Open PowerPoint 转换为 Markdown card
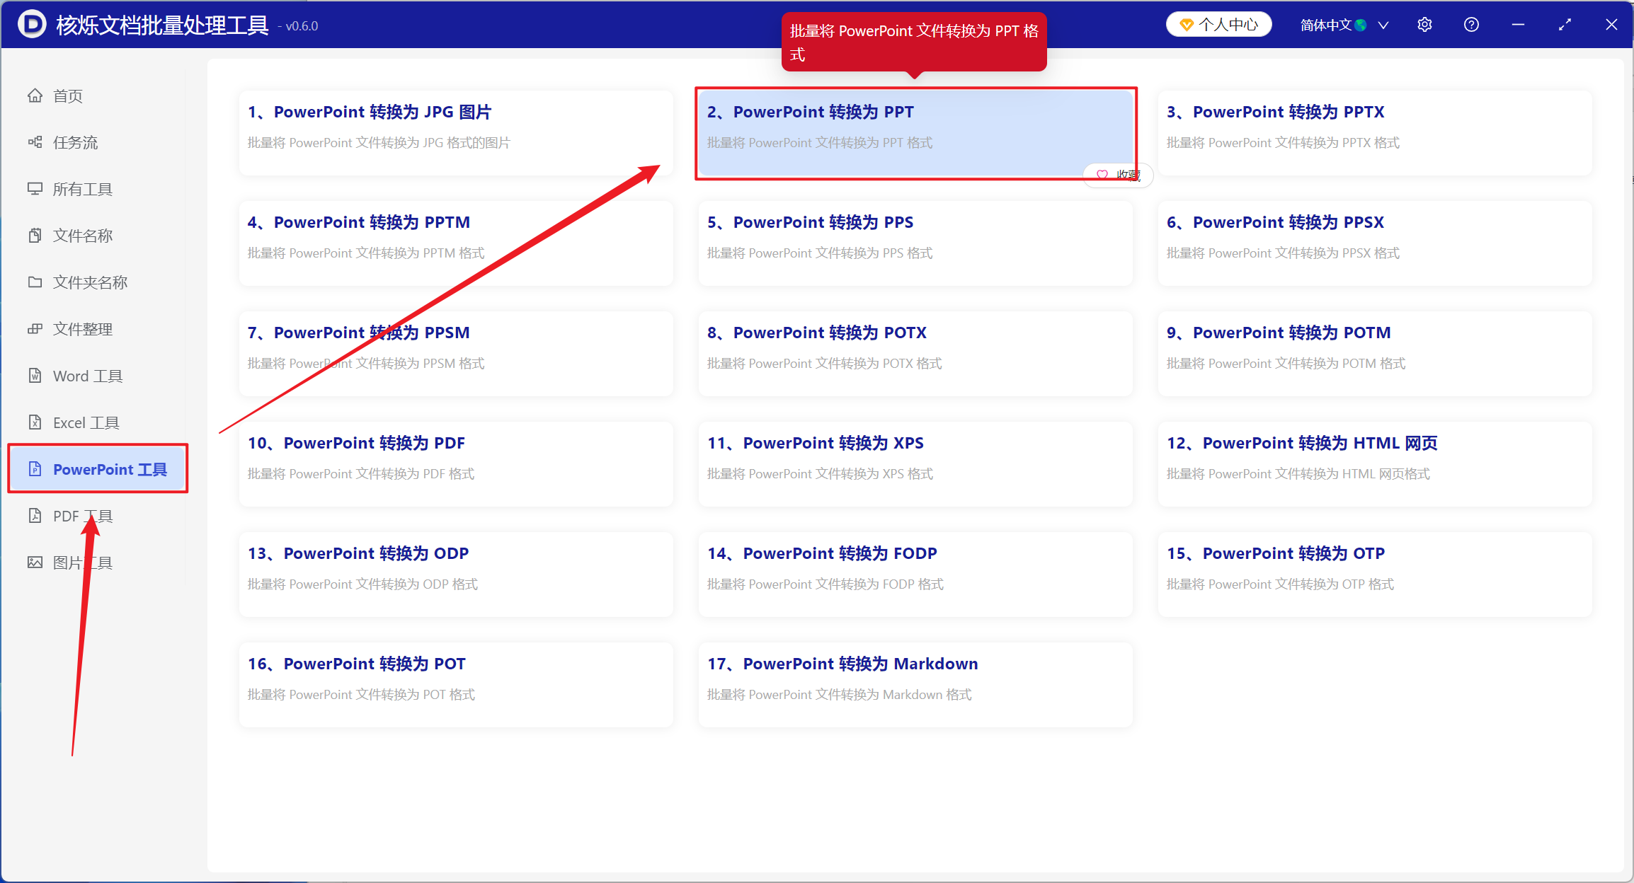 point(915,685)
